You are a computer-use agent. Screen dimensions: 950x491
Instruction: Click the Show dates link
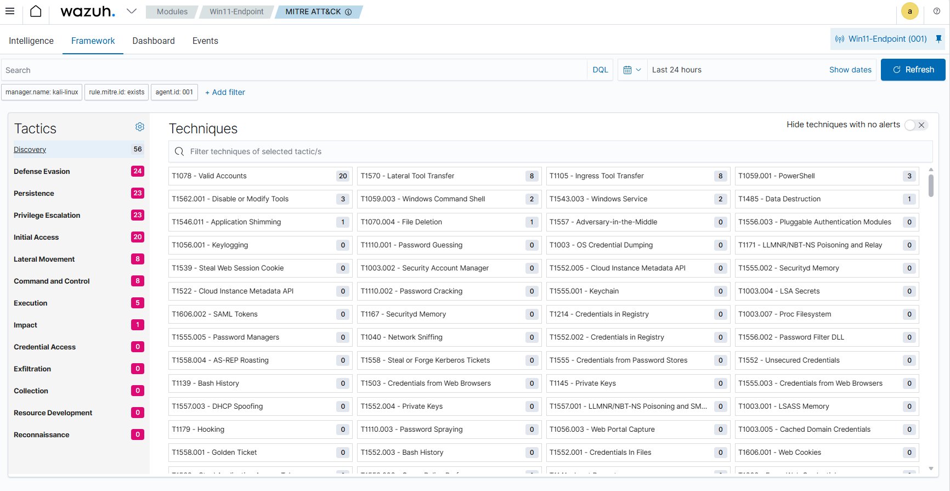coord(850,70)
